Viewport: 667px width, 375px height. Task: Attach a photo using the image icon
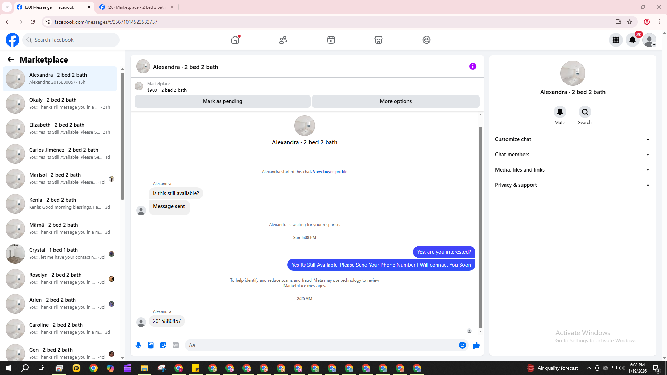tap(151, 345)
